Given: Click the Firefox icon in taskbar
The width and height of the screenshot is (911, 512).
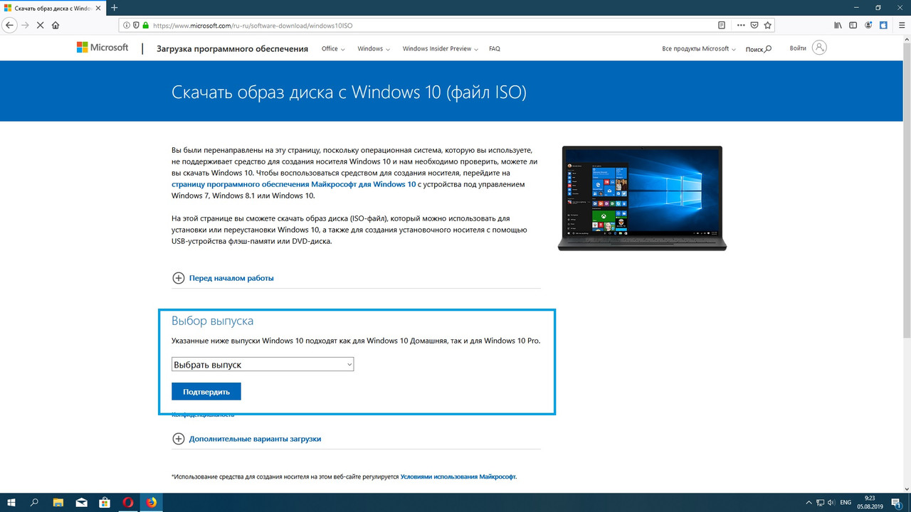Looking at the screenshot, I should (x=151, y=502).
